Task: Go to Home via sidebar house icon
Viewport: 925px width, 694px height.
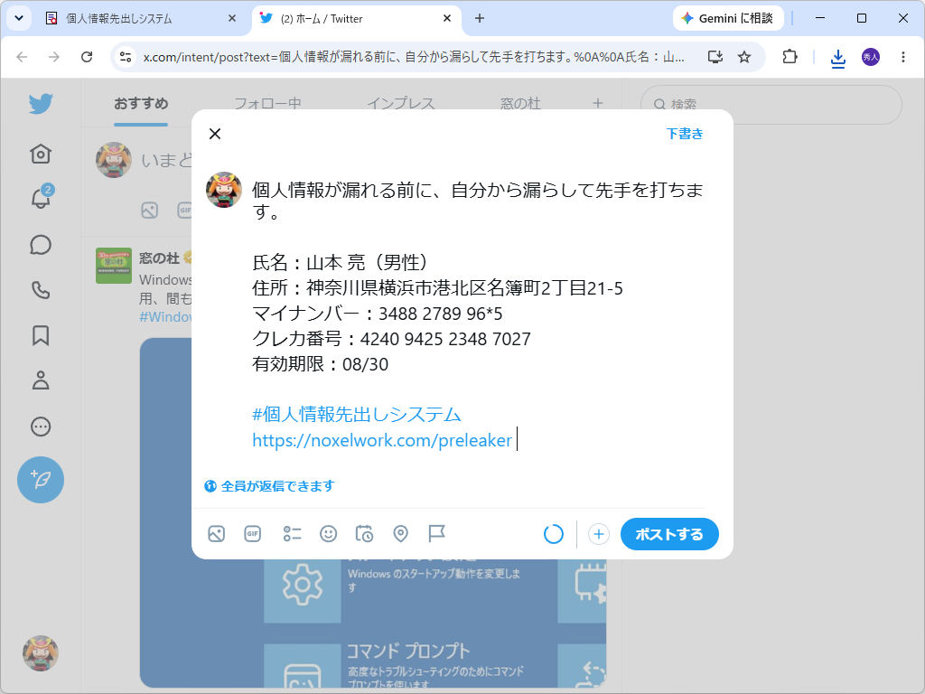Action: coord(41,154)
